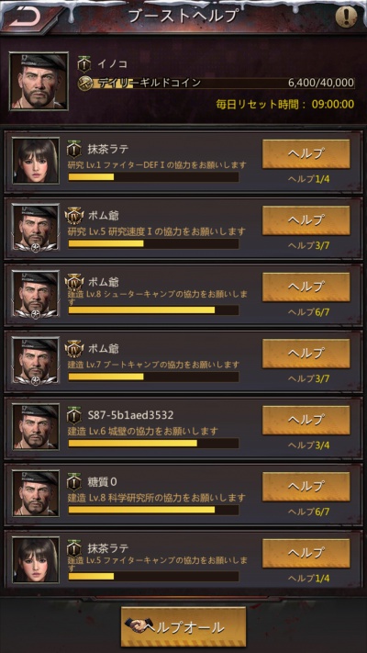The height and width of the screenshot is (653, 367).
Task: Click the progress bar for 城壁 construction
Action: (153, 443)
